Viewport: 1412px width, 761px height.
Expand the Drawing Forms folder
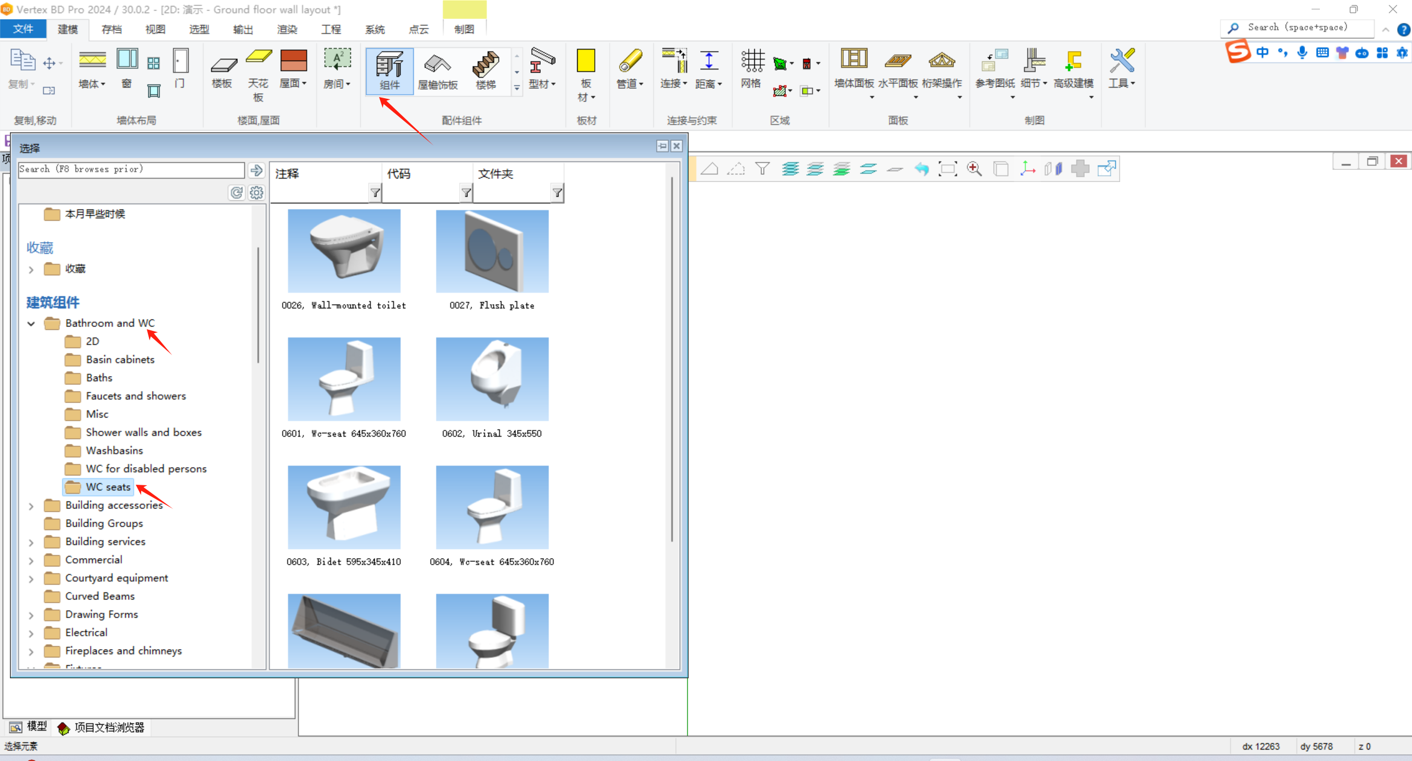(x=31, y=615)
